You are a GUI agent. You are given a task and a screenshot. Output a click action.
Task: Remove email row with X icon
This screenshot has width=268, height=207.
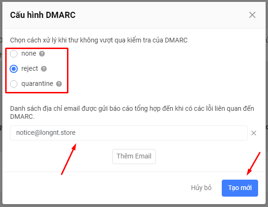pos(254,133)
